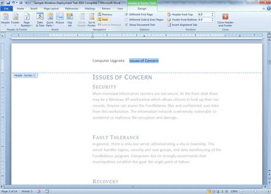
Task: Switch to the Page Layout tab
Action: [x=51, y=8]
